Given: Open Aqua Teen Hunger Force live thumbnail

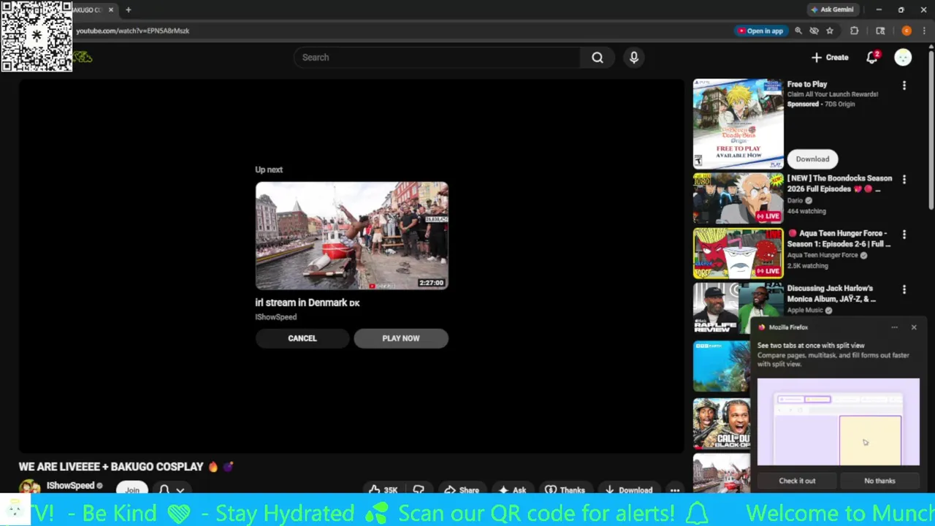Looking at the screenshot, I should click(738, 254).
